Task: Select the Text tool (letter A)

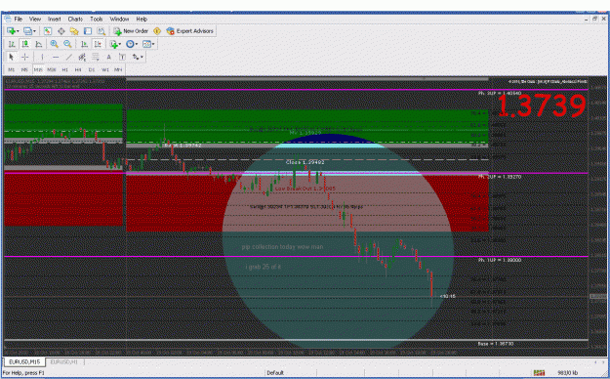Action: [109, 57]
